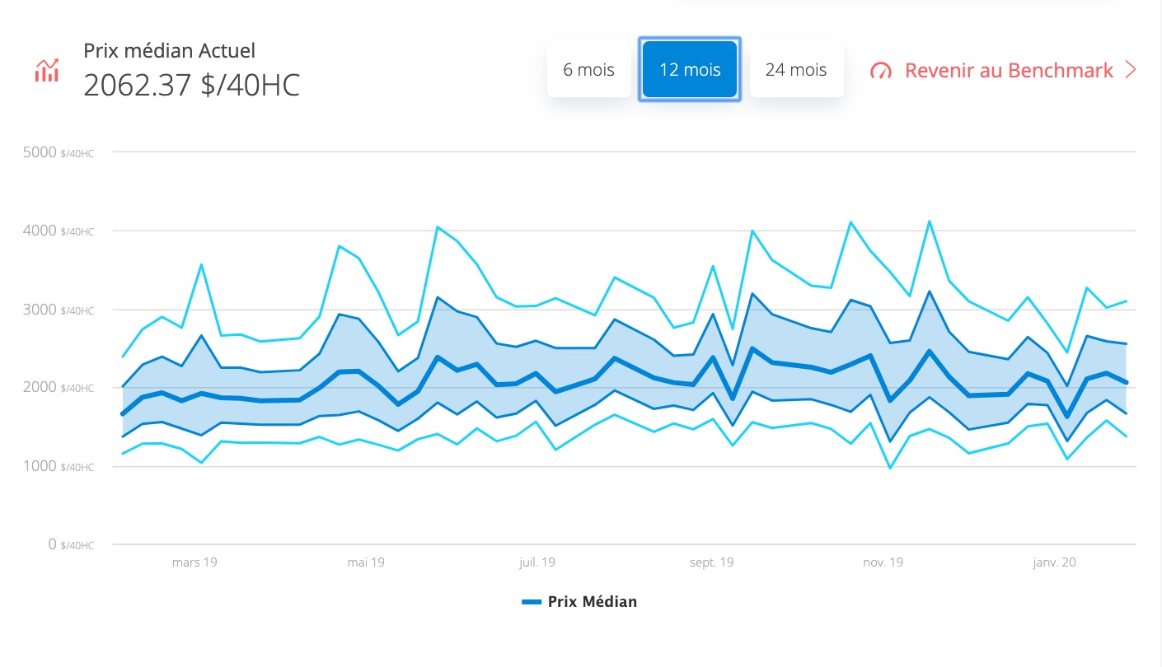The width and height of the screenshot is (1162, 667).
Task: Click the juil. 19 date label
Action: [536, 562]
